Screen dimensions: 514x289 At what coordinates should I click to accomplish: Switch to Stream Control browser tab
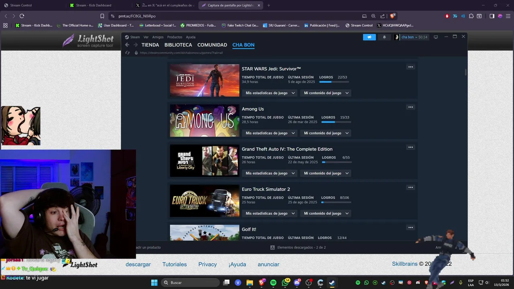(x=32, y=5)
